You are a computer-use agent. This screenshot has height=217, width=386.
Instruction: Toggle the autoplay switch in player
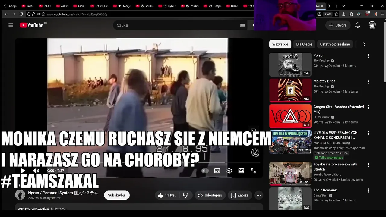[205, 171]
